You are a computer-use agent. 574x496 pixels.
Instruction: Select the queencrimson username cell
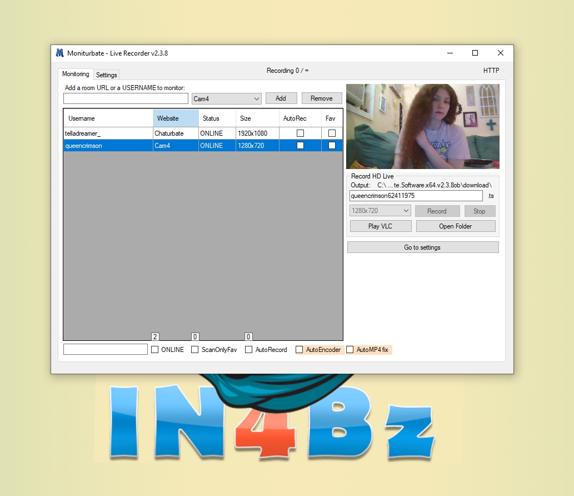[x=108, y=146]
